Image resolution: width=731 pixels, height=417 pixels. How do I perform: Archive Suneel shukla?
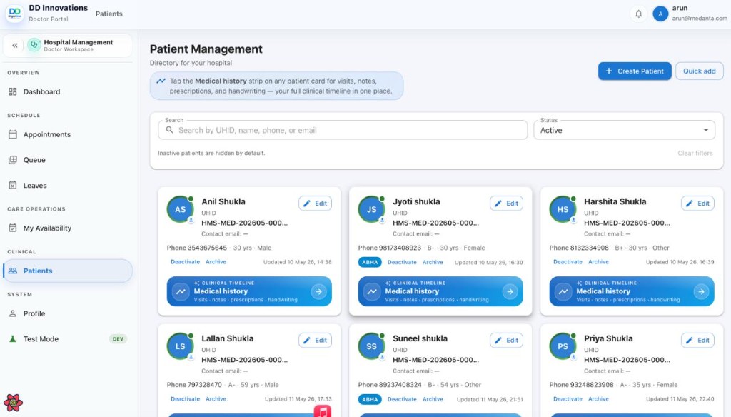(x=433, y=399)
